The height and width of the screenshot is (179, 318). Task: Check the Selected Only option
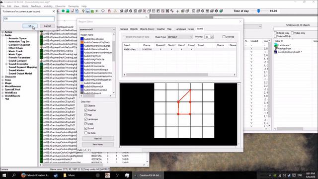[x=275, y=36]
